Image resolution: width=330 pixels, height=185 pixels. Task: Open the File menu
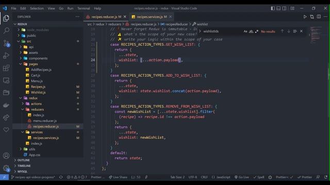coord(14,8)
